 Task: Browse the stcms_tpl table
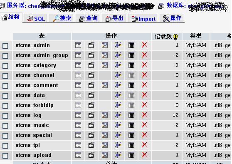(x=78, y=145)
